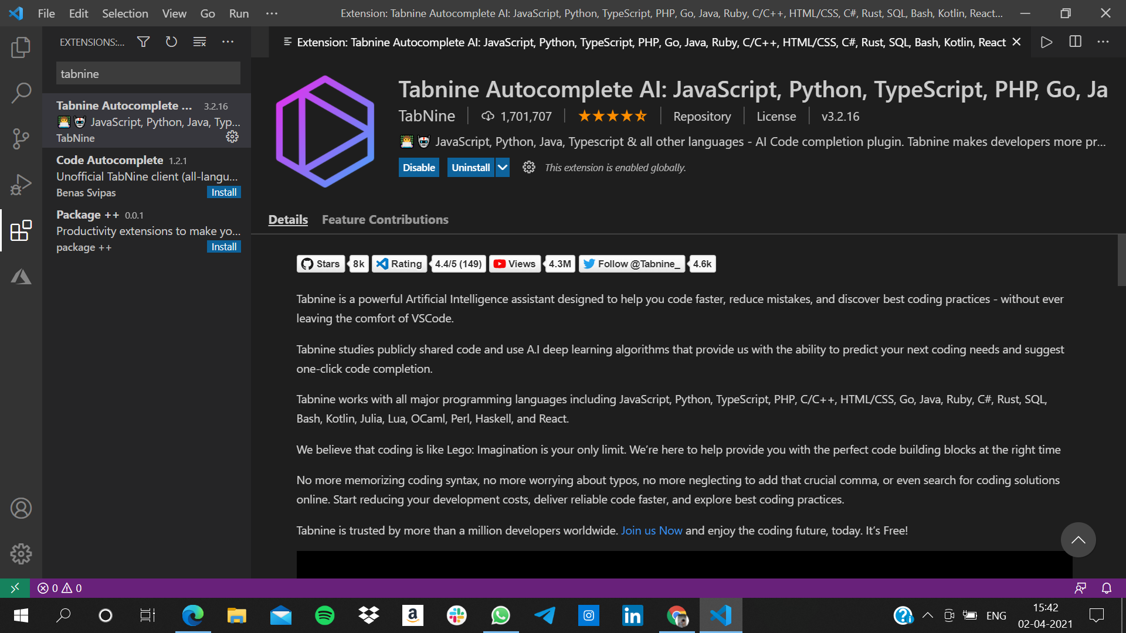Open the Search view in the activity bar
The height and width of the screenshot is (633, 1126).
[x=21, y=93]
